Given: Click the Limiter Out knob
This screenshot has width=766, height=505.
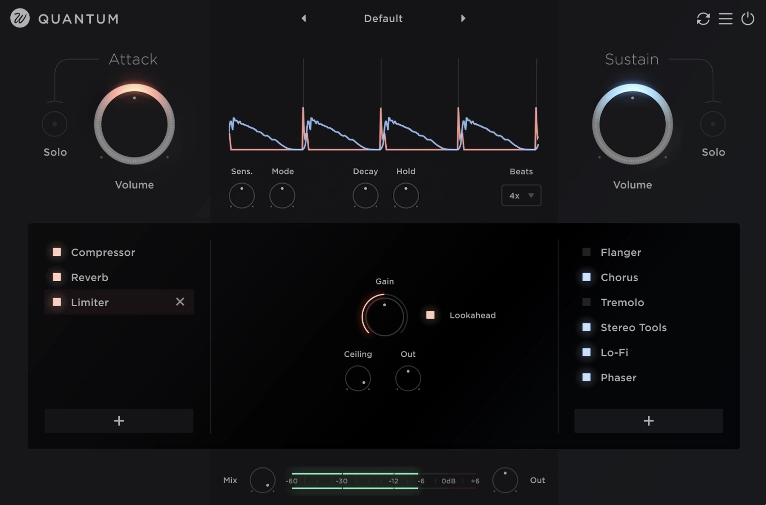Looking at the screenshot, I should click(x=408, y=379).
